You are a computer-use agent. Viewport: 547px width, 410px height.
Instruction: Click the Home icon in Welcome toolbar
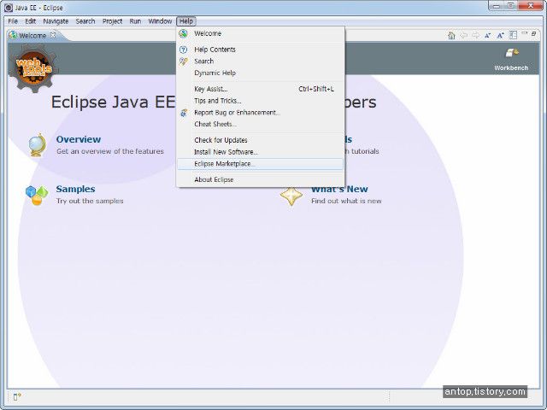click(451, 35)
